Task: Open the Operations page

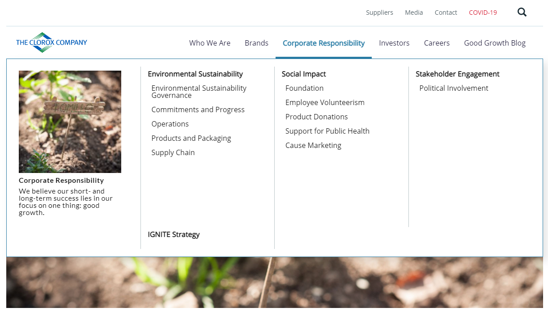Action: 170,124
